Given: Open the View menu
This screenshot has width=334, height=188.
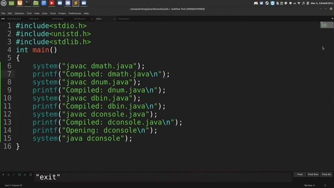Looking at the screenshot, I should [x=37, y=14].
